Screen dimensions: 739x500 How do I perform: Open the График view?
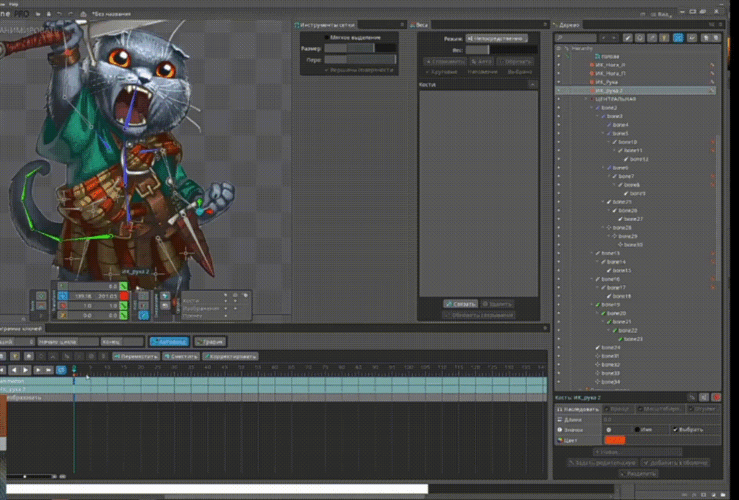210,341
